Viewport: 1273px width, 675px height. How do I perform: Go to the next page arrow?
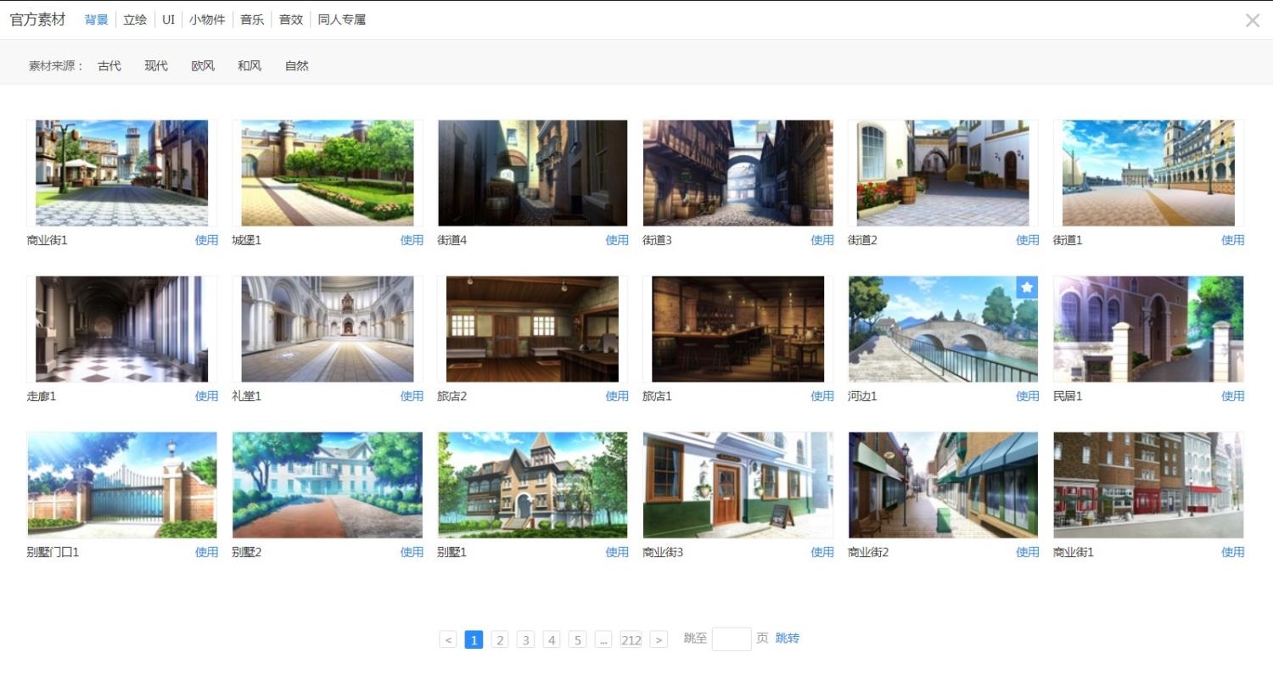(659, 639)
